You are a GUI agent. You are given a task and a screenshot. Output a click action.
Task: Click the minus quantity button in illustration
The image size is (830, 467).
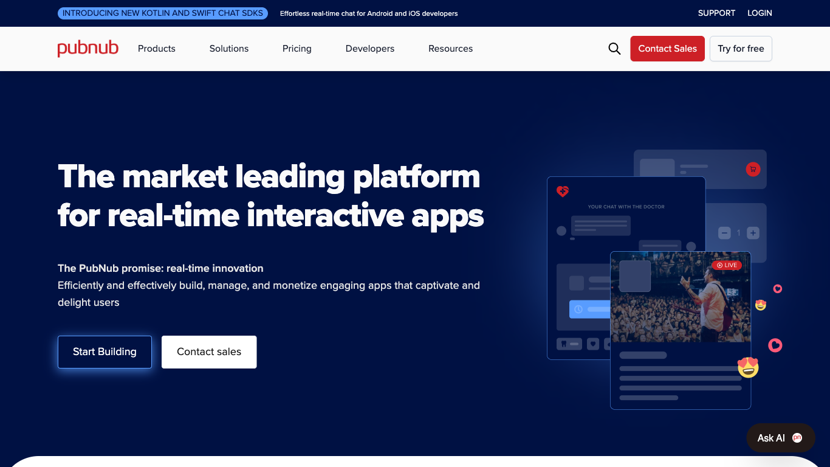pyautogui.click(x=724, y=233)
